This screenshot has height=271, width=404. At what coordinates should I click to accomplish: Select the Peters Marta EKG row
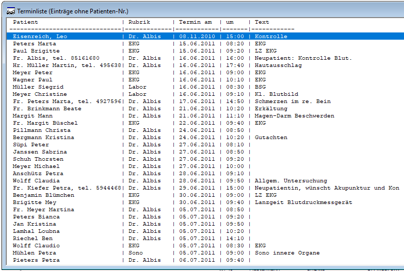(205, 43)
